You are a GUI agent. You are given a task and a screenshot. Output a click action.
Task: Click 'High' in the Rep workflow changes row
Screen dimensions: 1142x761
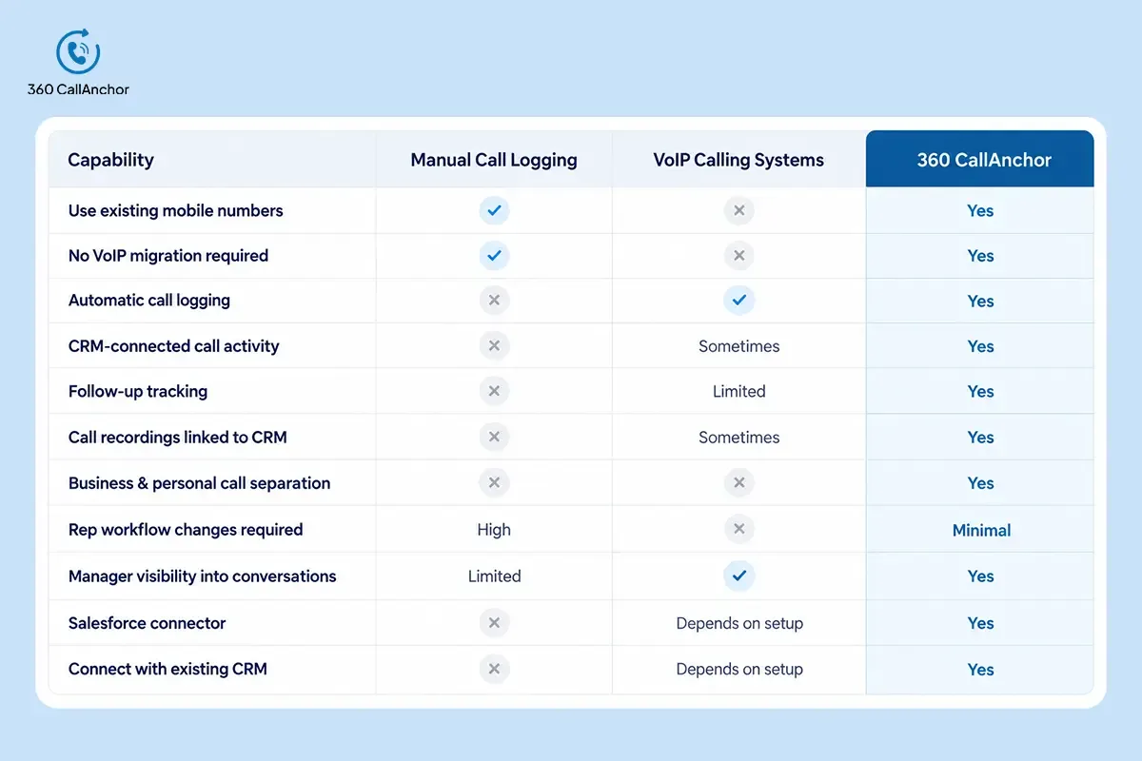(494, 530)
